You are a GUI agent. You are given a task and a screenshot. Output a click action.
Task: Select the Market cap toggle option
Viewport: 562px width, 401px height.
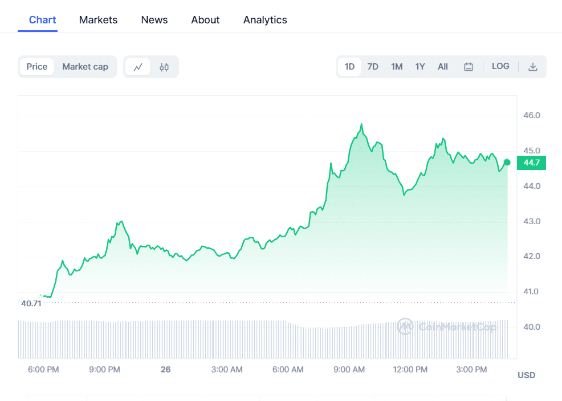coord(85,67)
